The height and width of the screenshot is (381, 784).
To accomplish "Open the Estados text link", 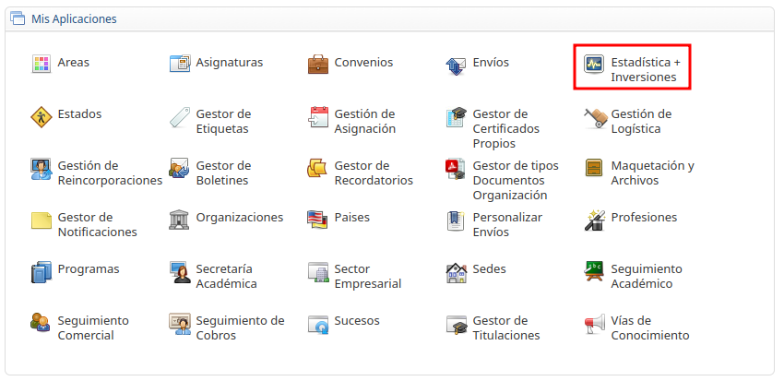I will [x=79, y=114].
